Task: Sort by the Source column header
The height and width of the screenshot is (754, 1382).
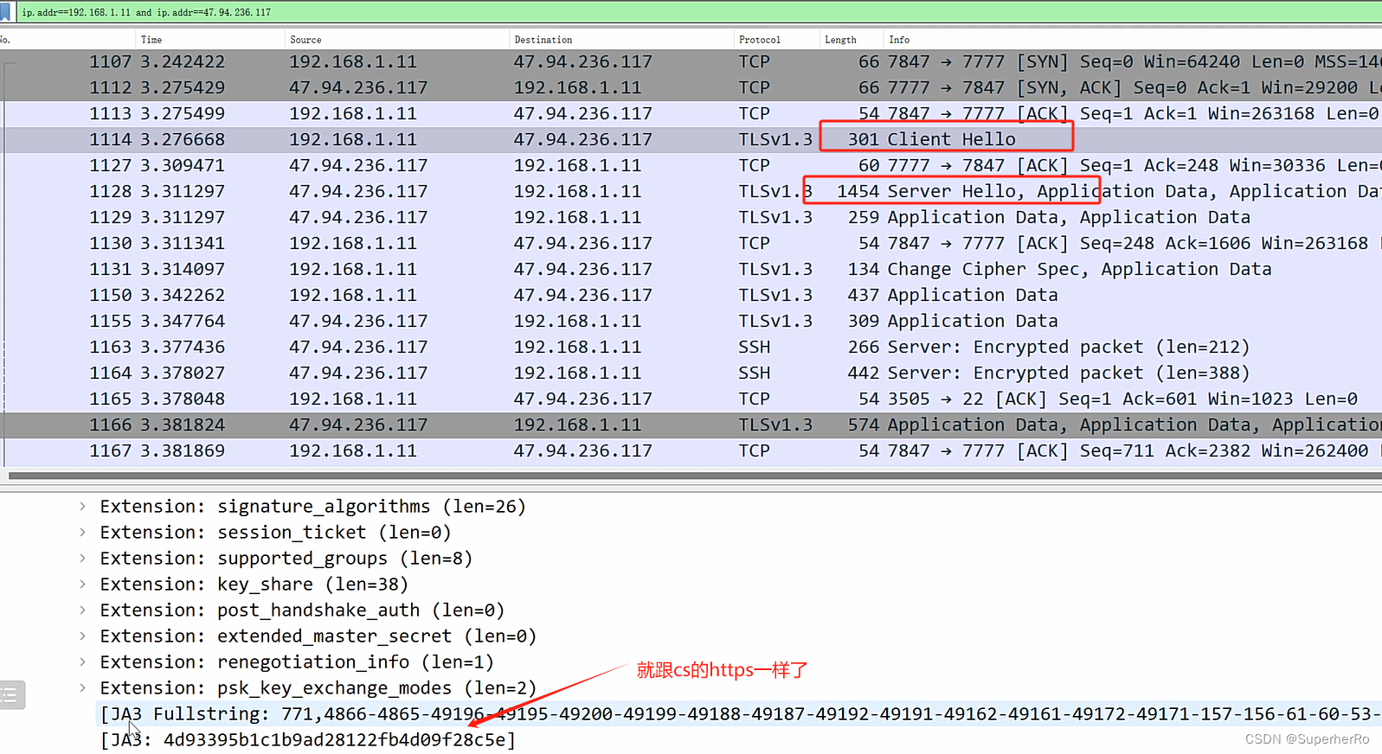Action: [x=396, y=40]
